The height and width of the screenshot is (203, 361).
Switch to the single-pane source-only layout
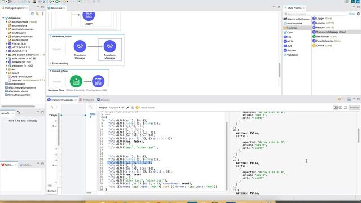point(345,108)
